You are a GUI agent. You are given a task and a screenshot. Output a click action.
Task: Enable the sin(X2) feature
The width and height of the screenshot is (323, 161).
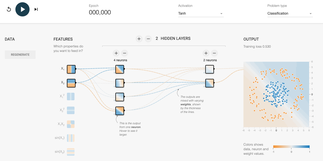pyautogui.click(x=71, y=152)
